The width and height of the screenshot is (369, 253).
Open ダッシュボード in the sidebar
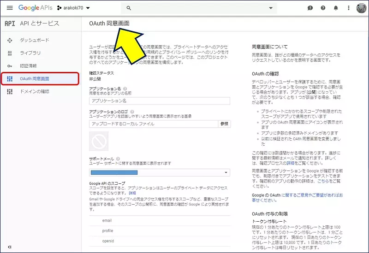coord(35,40)
